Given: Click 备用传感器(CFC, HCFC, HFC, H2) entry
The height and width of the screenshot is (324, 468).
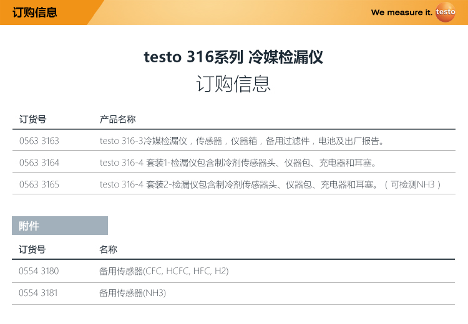Looking at the screenshot, I should (x=164, y=271).
